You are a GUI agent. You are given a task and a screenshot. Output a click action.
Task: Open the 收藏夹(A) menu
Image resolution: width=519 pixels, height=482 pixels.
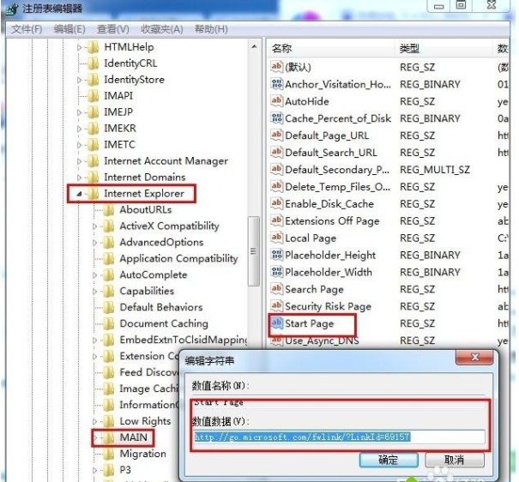click(x=162, y=29)
